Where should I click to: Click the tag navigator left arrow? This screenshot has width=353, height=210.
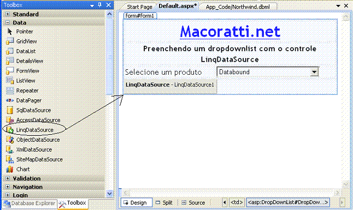click(x=225, y=202)
